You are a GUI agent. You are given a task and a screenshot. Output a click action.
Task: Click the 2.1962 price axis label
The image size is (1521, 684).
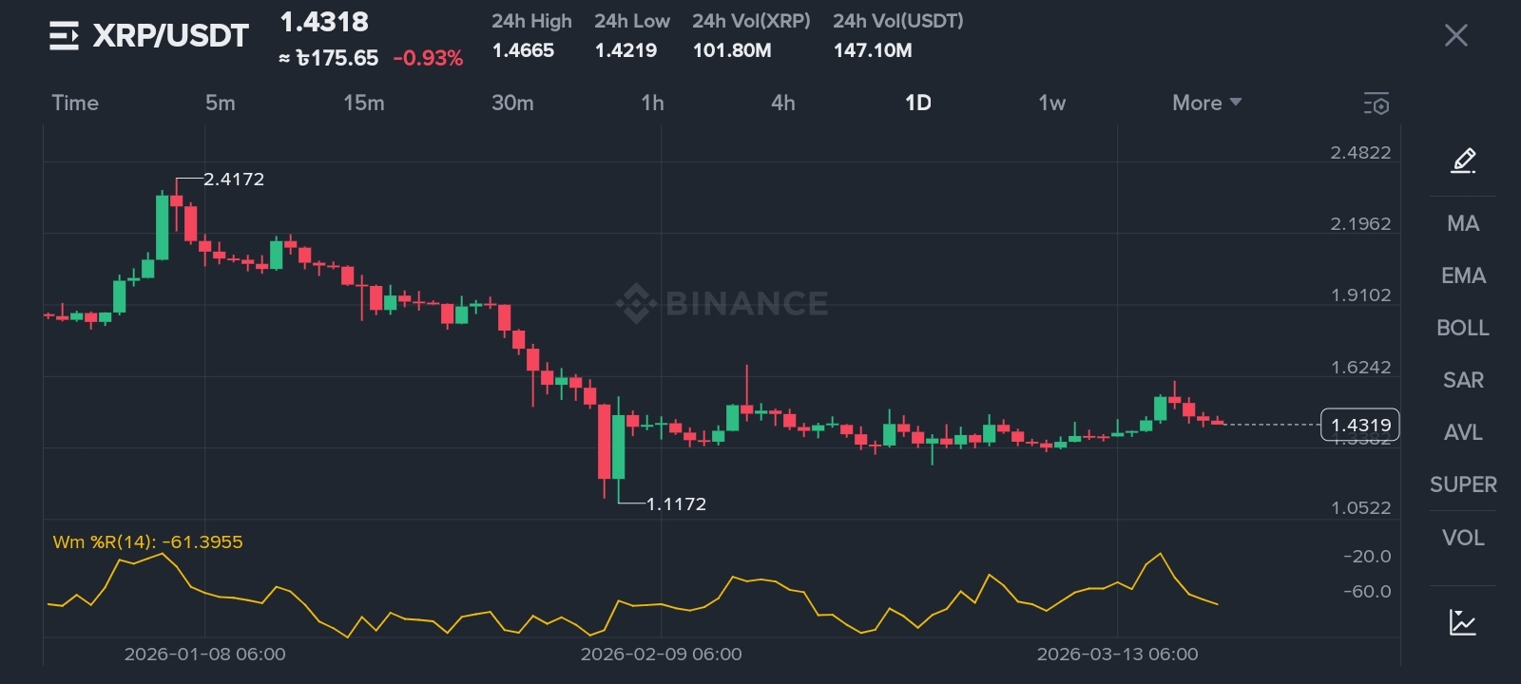click(1360, 223)
